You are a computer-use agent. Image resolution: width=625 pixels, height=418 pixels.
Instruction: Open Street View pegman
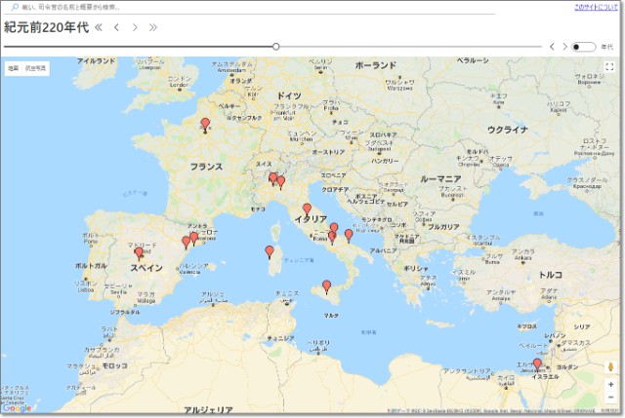pos(610,367)
